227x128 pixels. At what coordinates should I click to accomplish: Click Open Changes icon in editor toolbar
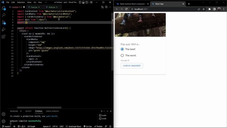(x=103, y=7)
